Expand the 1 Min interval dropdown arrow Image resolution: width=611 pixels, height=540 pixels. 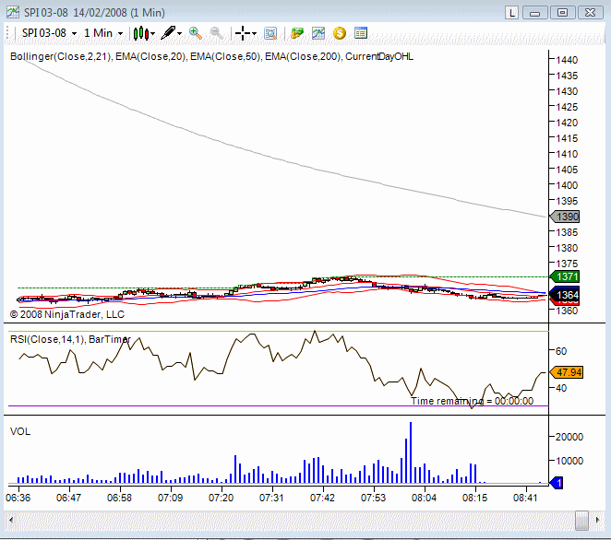click(x=120, y=34)
